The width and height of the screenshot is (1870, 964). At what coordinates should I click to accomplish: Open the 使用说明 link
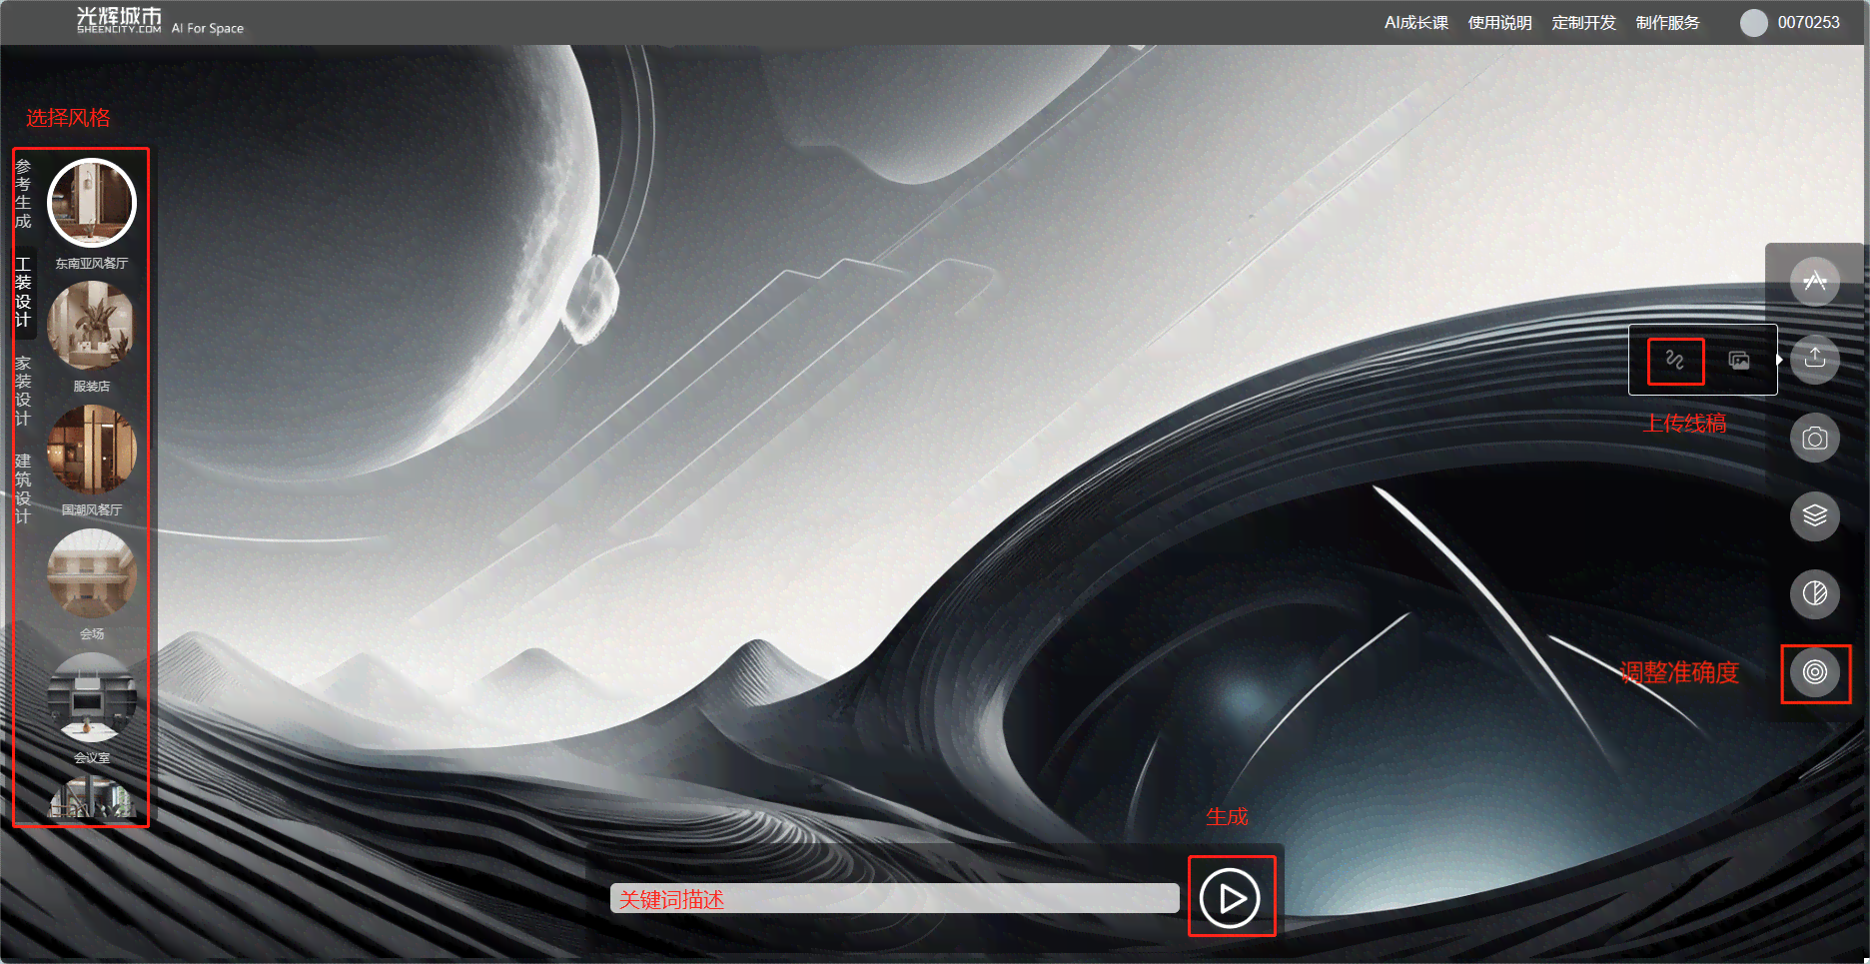point(1499,23)
